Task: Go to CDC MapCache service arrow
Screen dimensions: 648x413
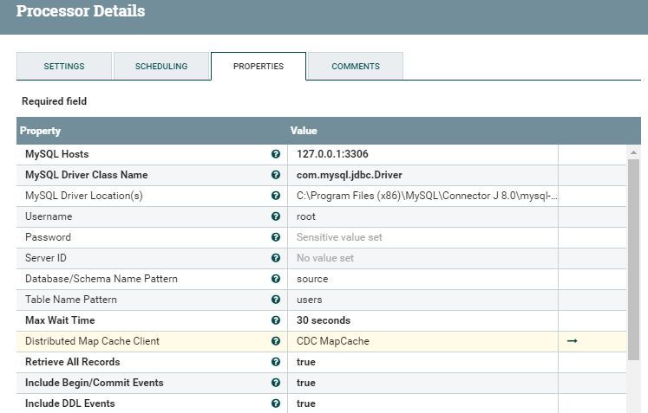Action: coord(572,341)
